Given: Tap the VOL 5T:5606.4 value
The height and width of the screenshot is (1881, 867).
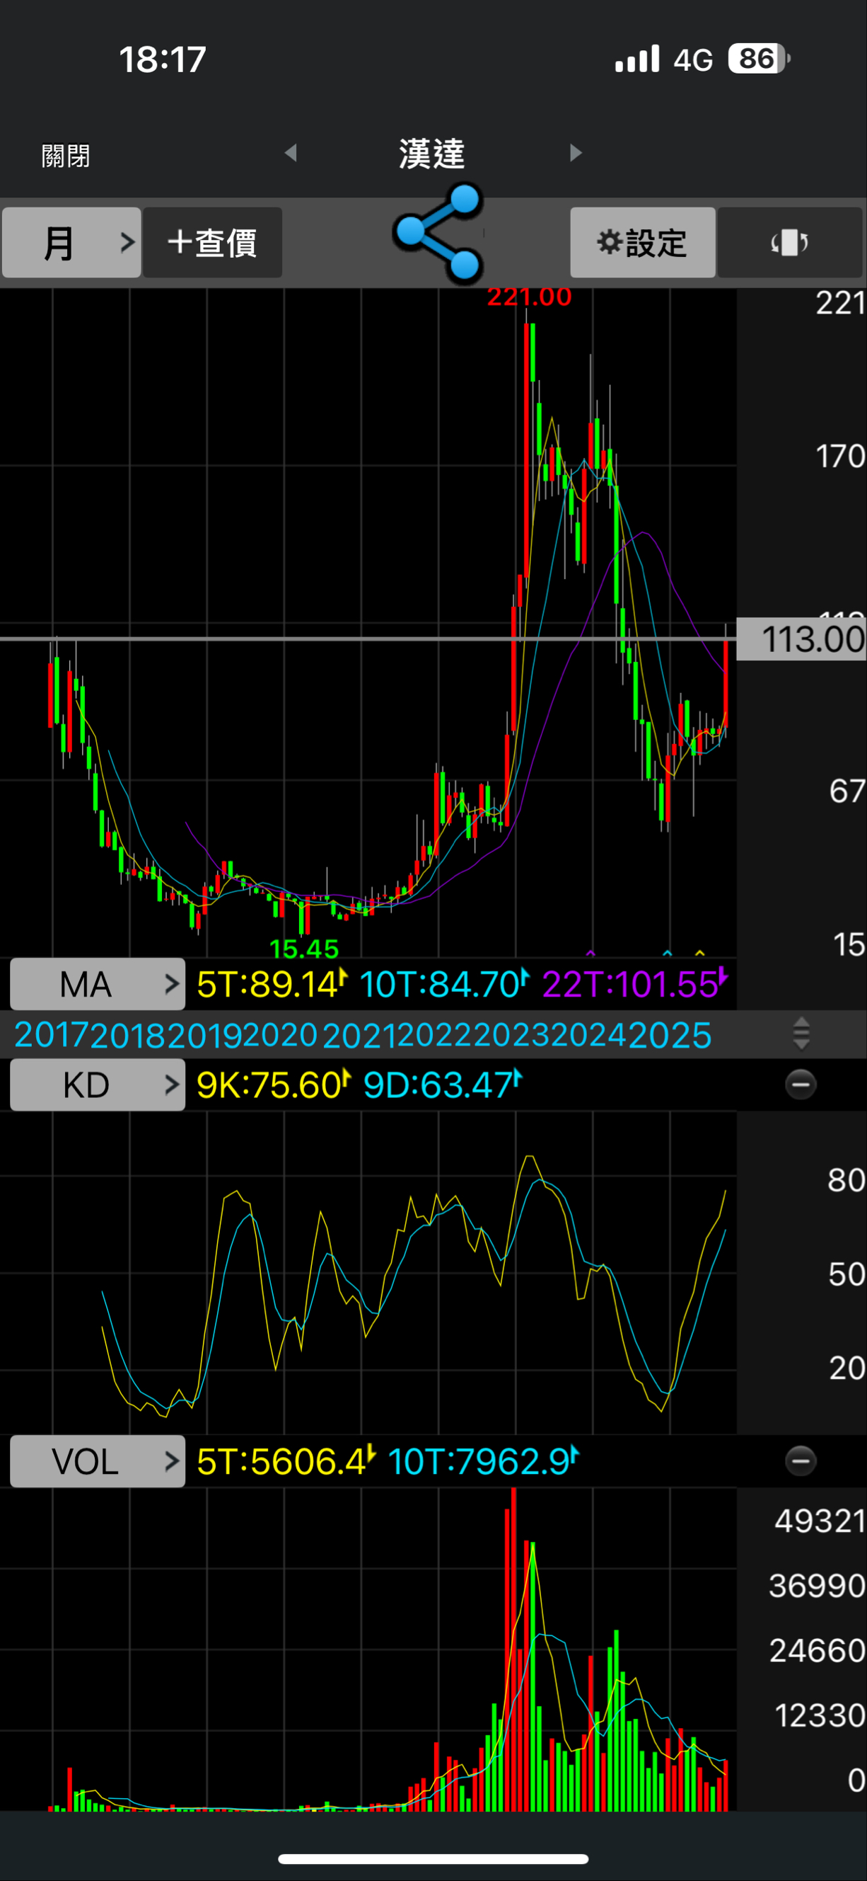Looking at the screenshot, I should pos(286,1462).
